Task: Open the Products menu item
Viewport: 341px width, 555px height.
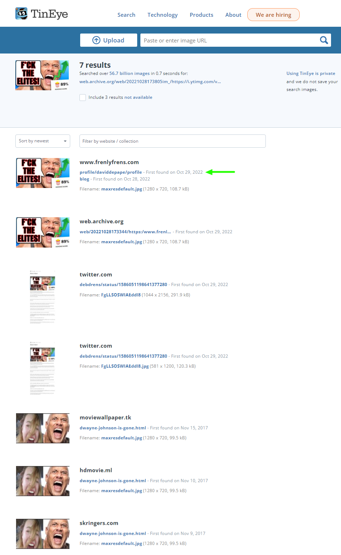Action: pyautogui.click(x=202, y=15)
